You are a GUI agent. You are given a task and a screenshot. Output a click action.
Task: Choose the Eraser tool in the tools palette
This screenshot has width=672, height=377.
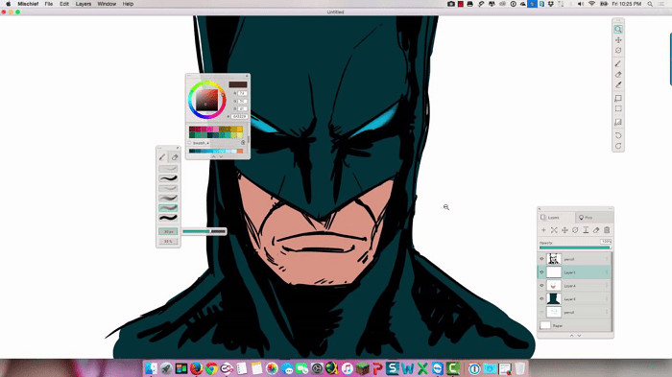[x=618, y=74]
